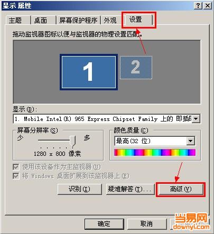
Task: Click the color quality rainbow preview bar
Action: (x=155, y=153)
